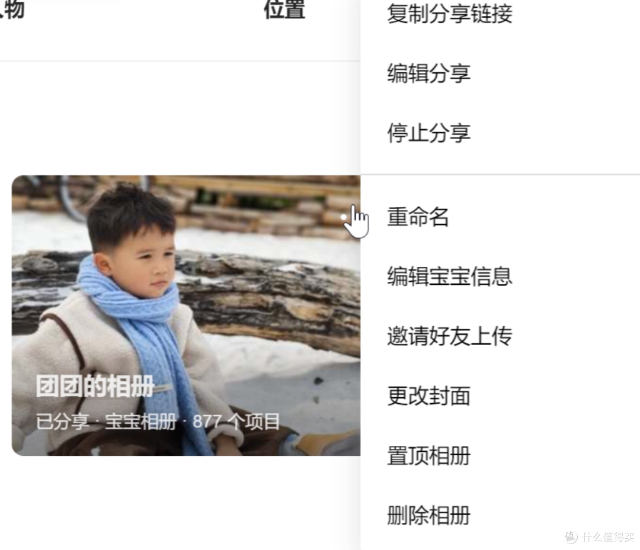
Task: Click 停止分享 to stop sharing
Action: [428, 133]
